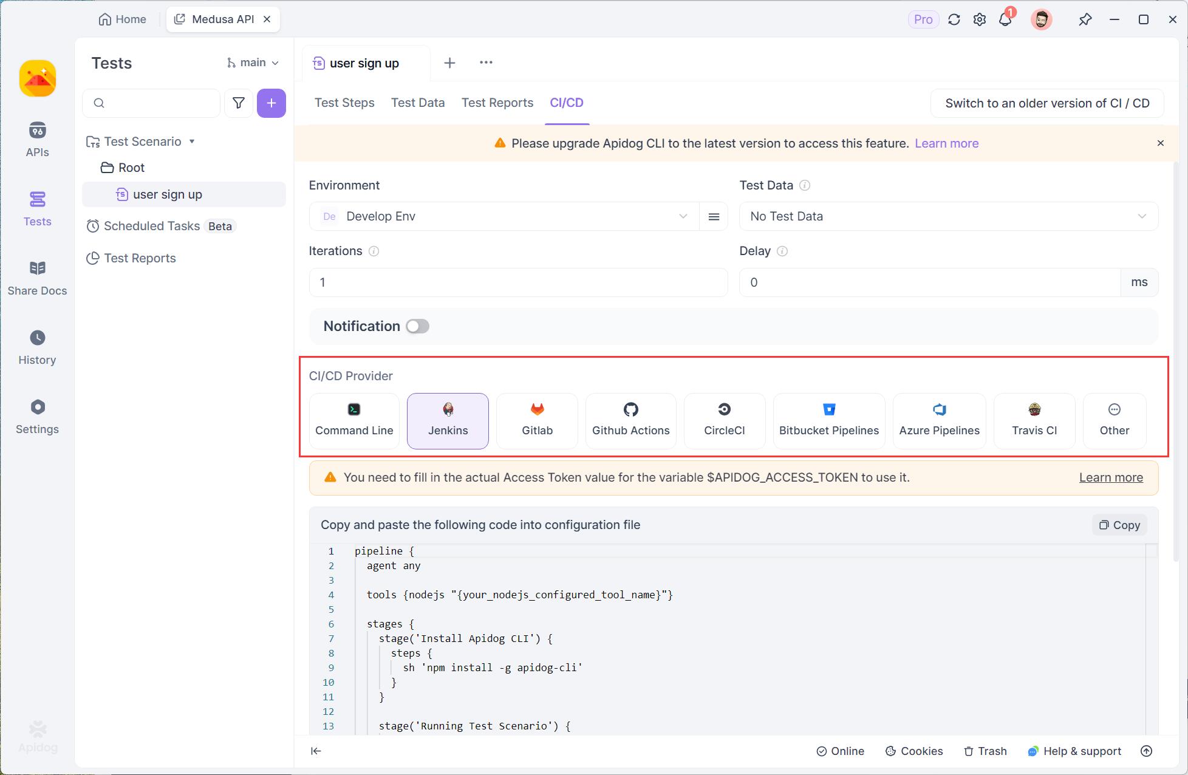Image resolution: width=1188 pixels, height=775 pixels.
Task: Open Test Reports in the left panel
Action: (x=131, y=258)
